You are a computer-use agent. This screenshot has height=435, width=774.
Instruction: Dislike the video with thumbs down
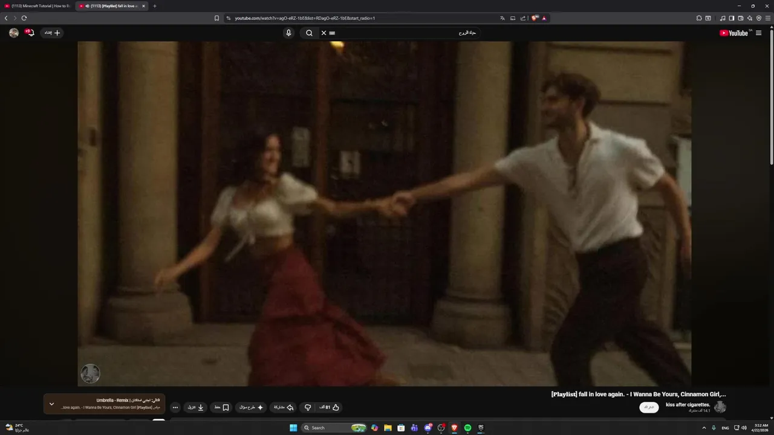point(307,407)
